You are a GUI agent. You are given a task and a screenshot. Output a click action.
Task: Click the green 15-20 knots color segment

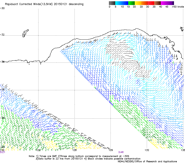[x=131, y=3]
